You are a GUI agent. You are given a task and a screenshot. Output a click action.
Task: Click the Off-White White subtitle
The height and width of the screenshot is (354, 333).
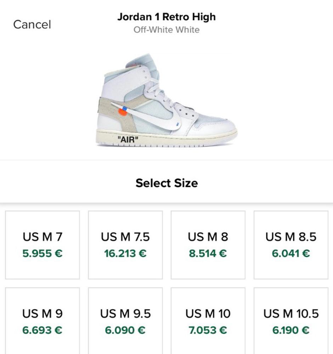coord(166,30)
